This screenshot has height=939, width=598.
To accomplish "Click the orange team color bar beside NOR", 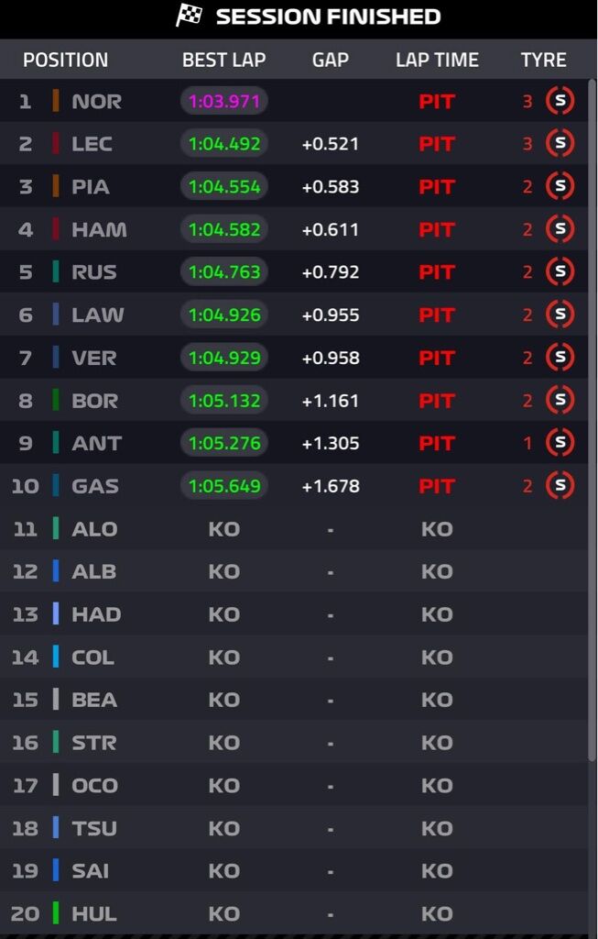I will 56,101.
